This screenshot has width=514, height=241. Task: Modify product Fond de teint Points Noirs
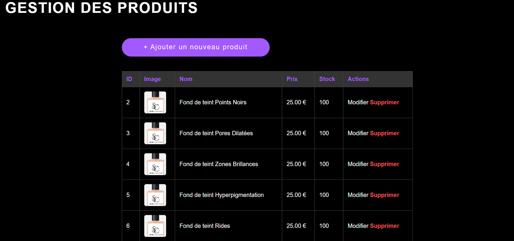coord(358,102)
